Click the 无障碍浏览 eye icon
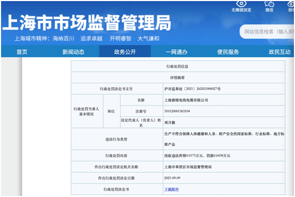This screenshot has width=295, height=197. click(x=241, y=4)
